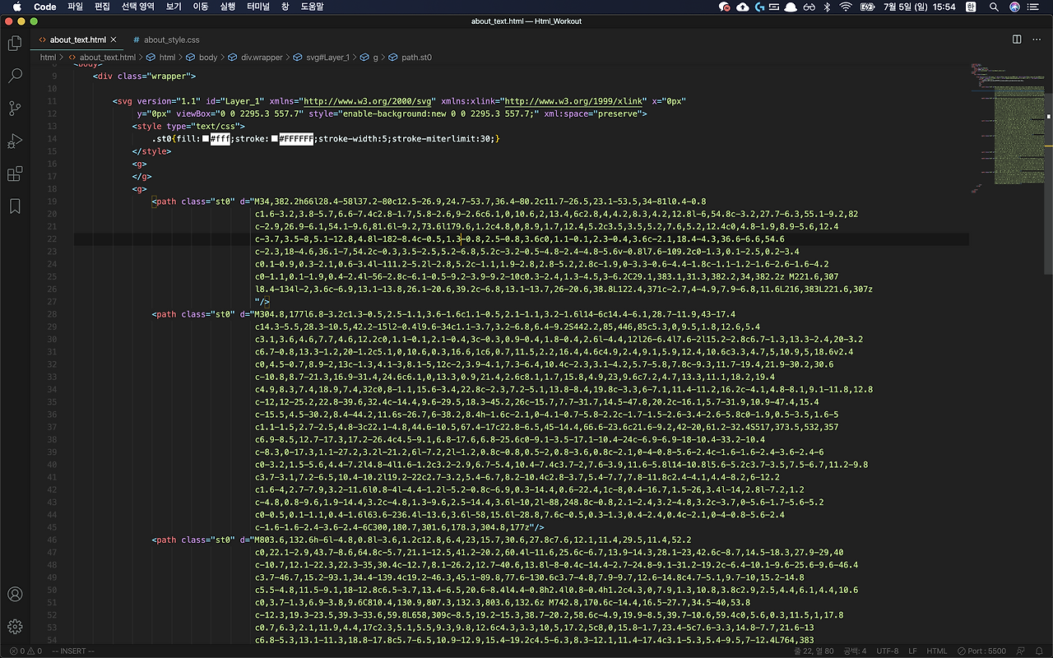
Task: Open the Apple menu
Action: (16, 7)
